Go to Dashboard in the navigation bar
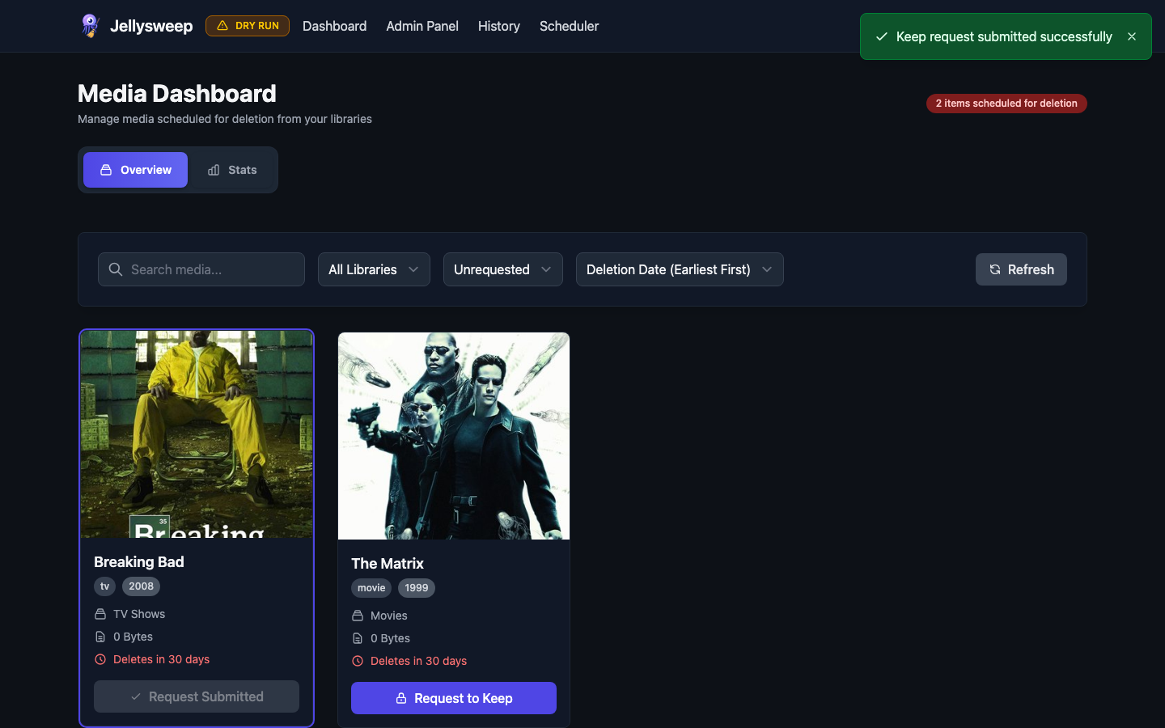Viewport: 1165px width, 728px height. click(334, 26)
